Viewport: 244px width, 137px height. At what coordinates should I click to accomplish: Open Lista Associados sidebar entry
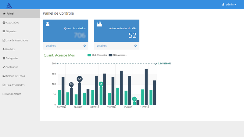20,85
